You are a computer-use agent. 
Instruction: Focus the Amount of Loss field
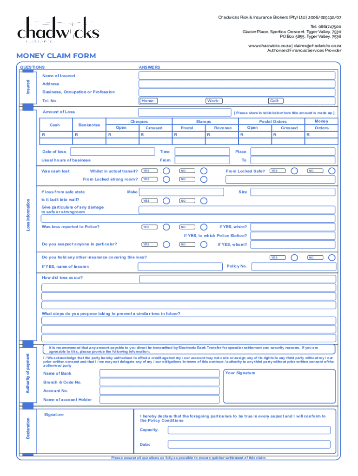pos(184,112)
